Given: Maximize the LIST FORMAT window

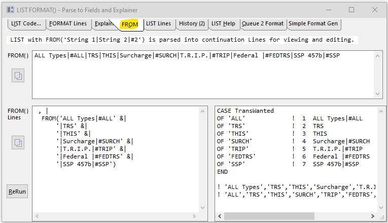Looking at the screenshot, I should pyautogui.click(x=351, y=10).
